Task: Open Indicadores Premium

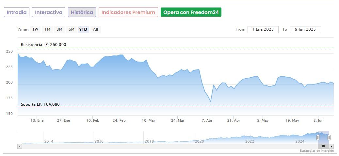Action: 128,12
